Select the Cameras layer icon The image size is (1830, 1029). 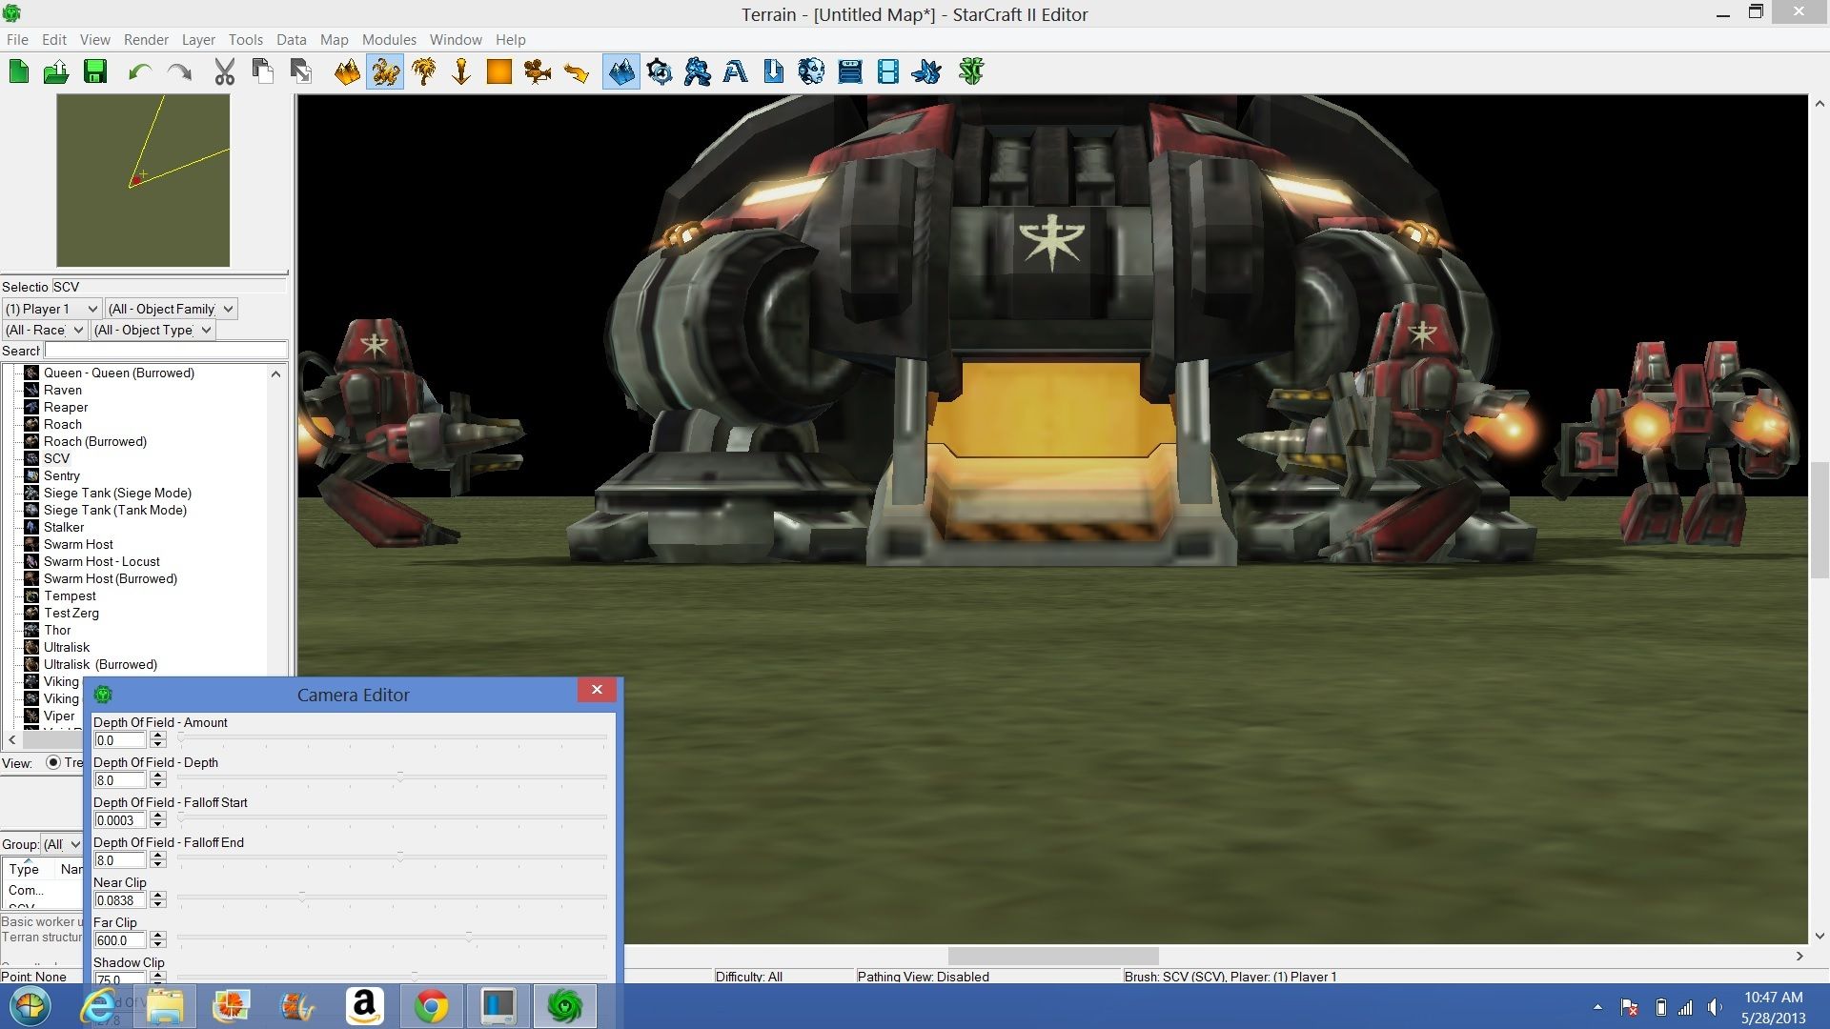pos(538,71)
